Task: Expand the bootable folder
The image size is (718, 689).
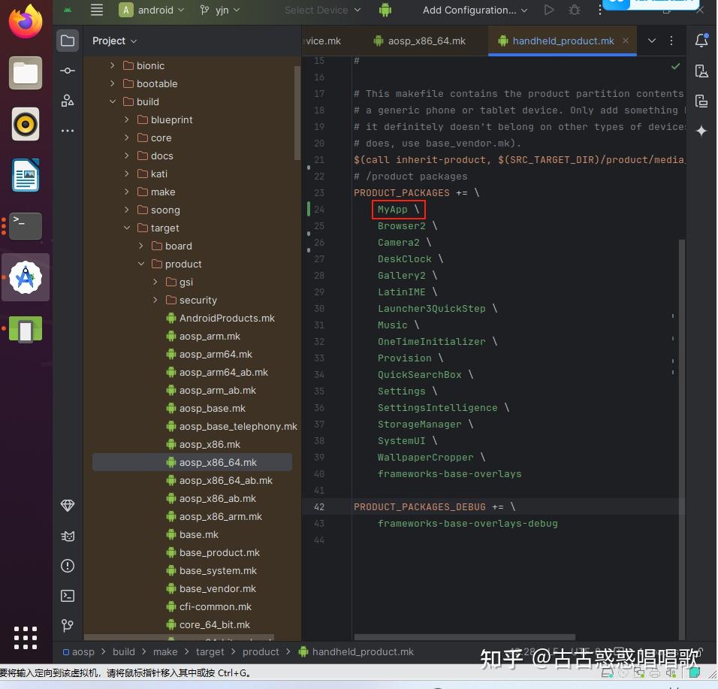Action: click(x=113, y=83)
